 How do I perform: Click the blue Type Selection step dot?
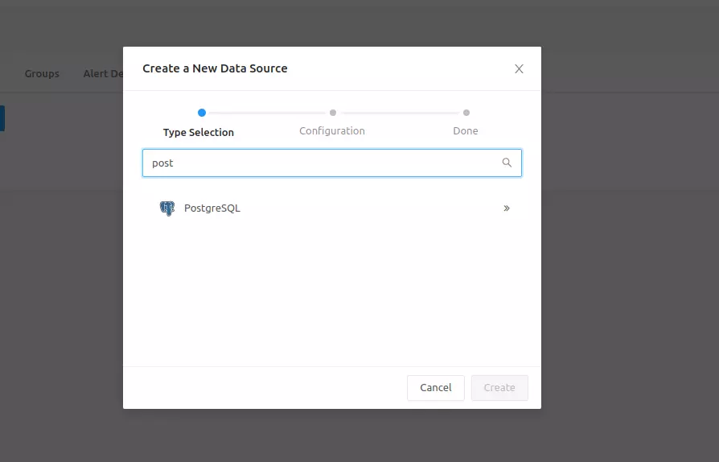[x=202, y=113]
